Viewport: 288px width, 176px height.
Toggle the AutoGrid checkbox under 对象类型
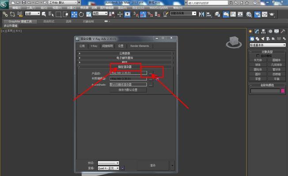click(x=258, y=55)
